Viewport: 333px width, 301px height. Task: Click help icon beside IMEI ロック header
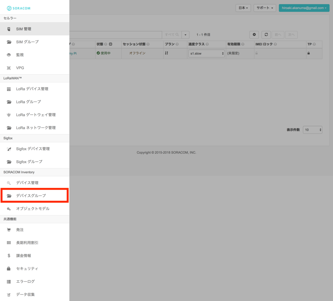(x=275, y=44)
